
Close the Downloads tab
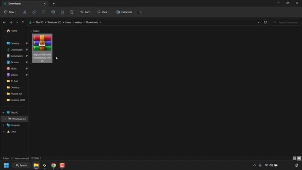(45, 3)
